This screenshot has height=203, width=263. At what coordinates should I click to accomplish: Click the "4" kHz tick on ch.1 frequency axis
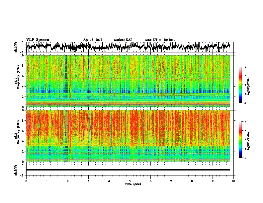coord(23,87)
